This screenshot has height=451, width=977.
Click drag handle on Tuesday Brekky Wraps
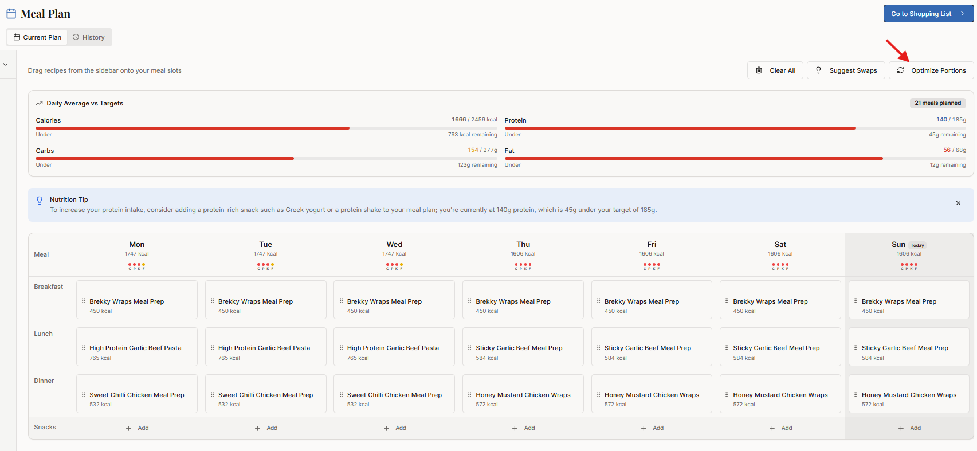213,301
